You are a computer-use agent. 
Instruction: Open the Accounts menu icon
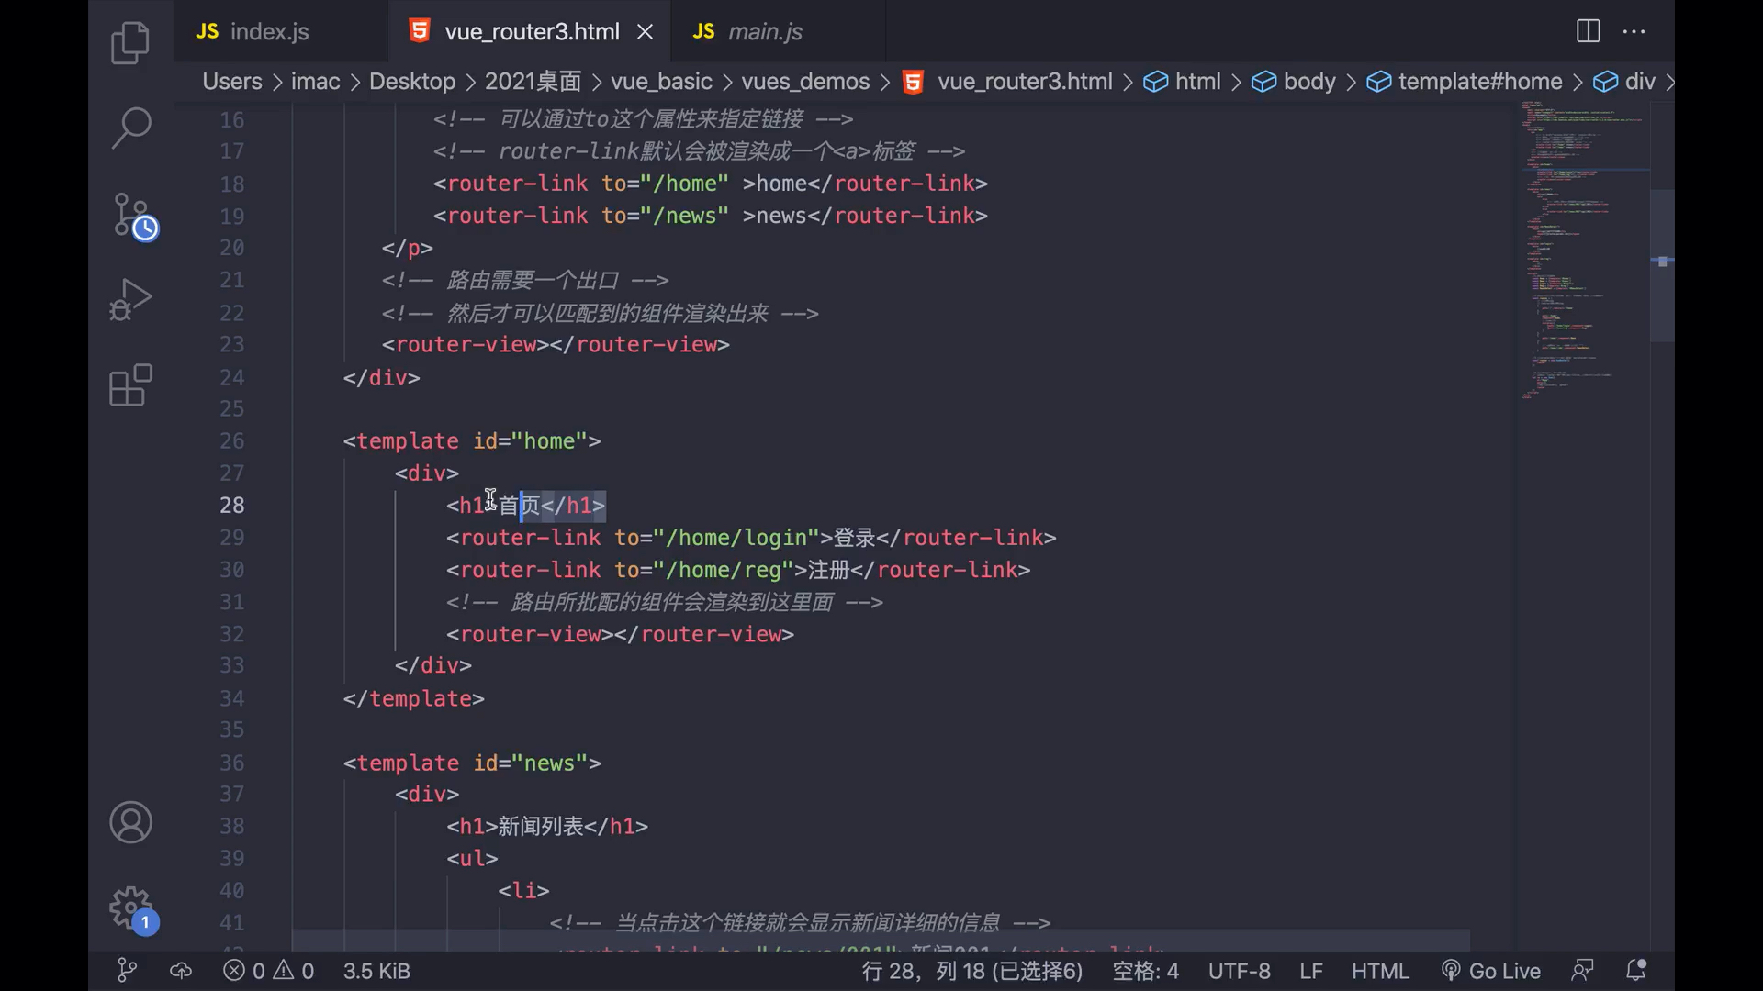pos(130,822)
